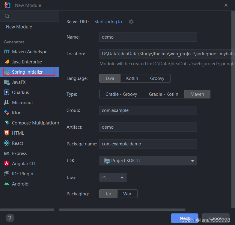The image size is (235, 225).
Task: Click the Ktor generator icon
Action: [x=7, y=113]
